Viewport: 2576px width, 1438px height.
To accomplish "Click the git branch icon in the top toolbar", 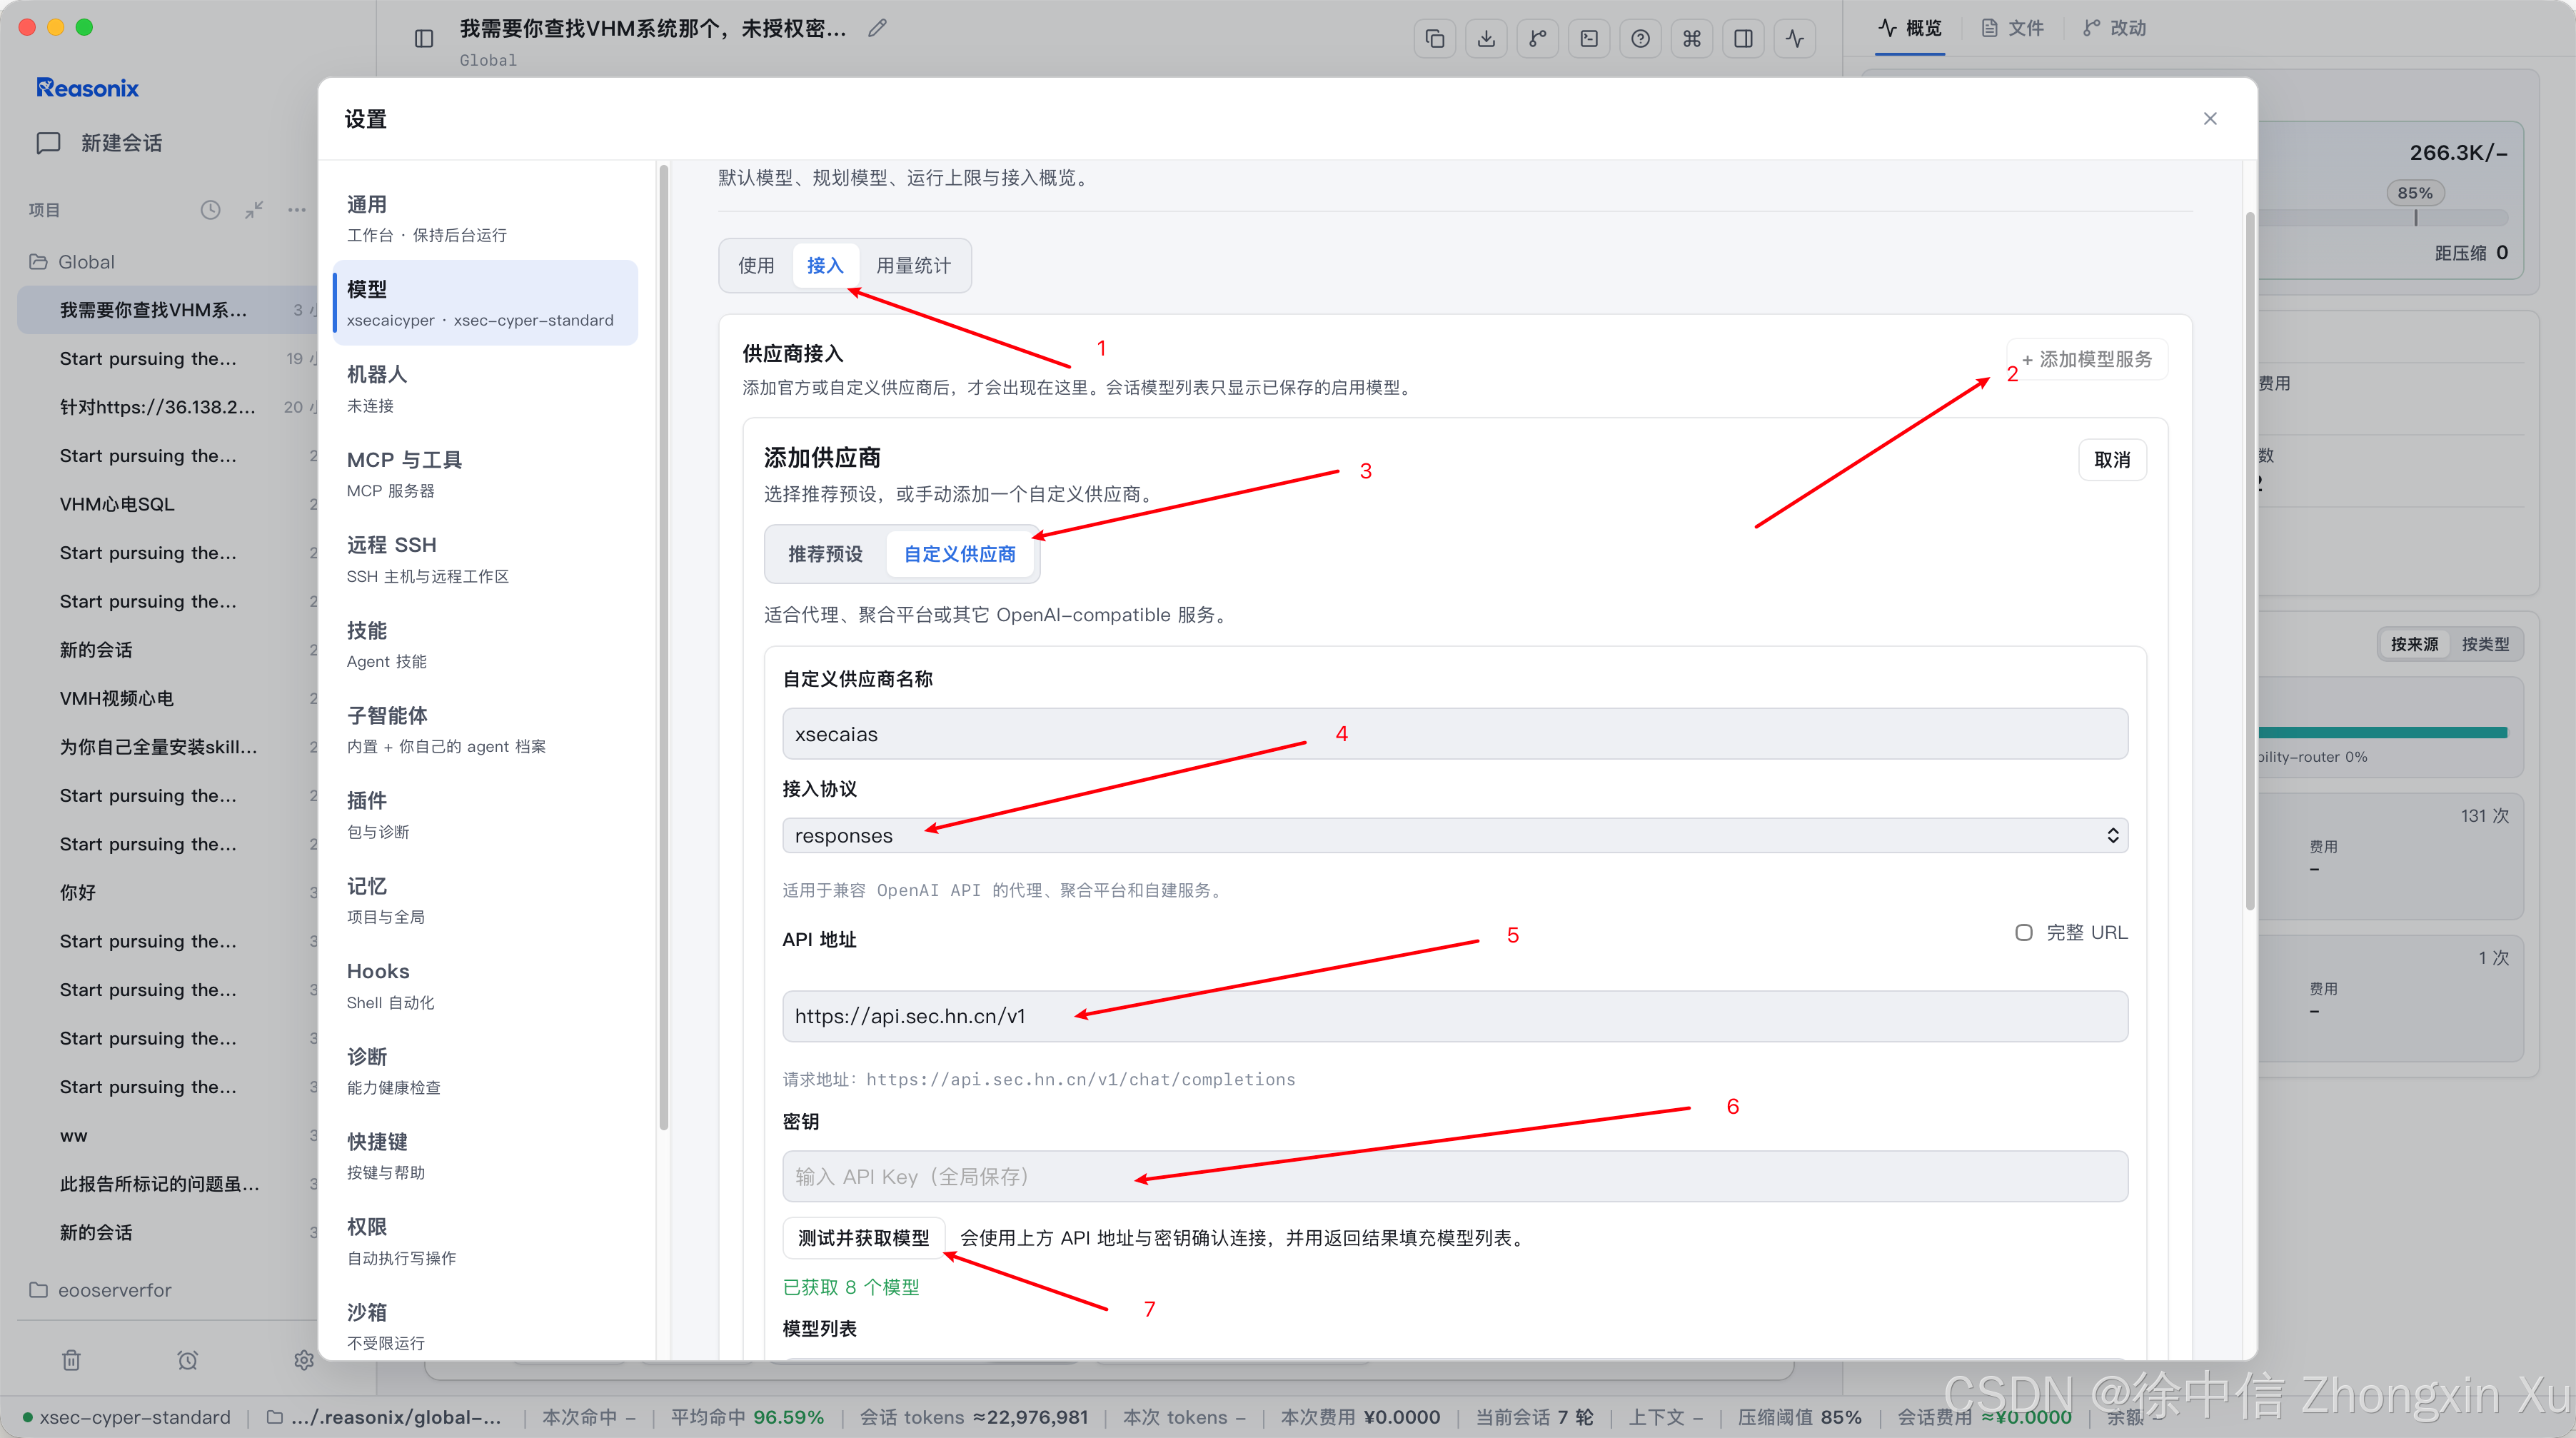I will [1538, 39].
